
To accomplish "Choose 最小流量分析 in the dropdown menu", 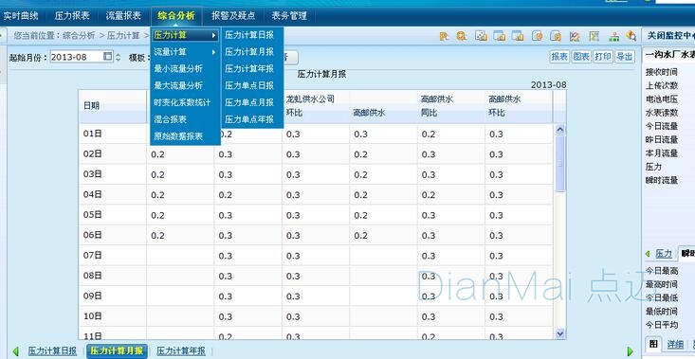I will 178,68.
